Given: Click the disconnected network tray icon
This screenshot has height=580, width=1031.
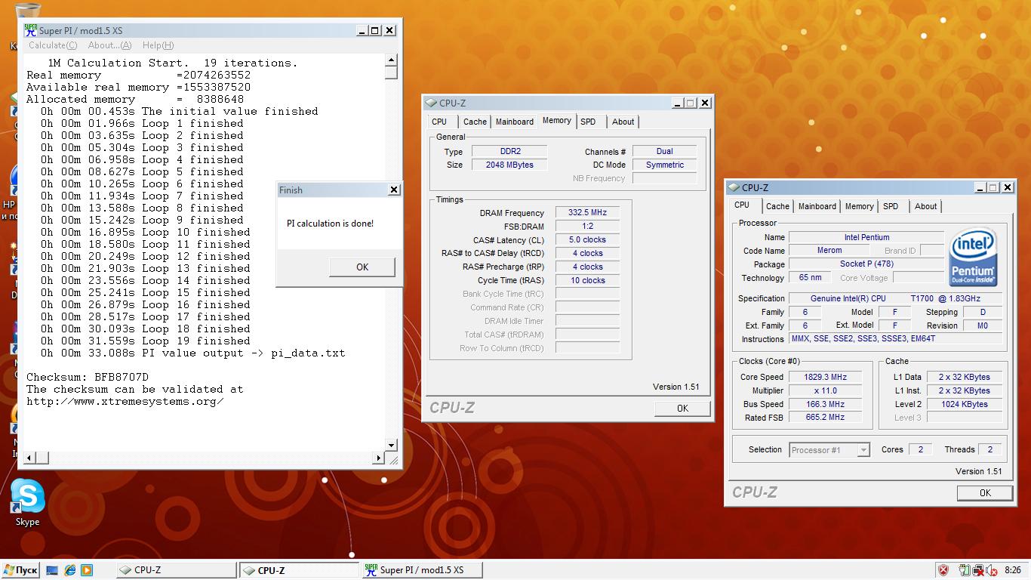Looking at the screenshot, I should coord(978,570).
